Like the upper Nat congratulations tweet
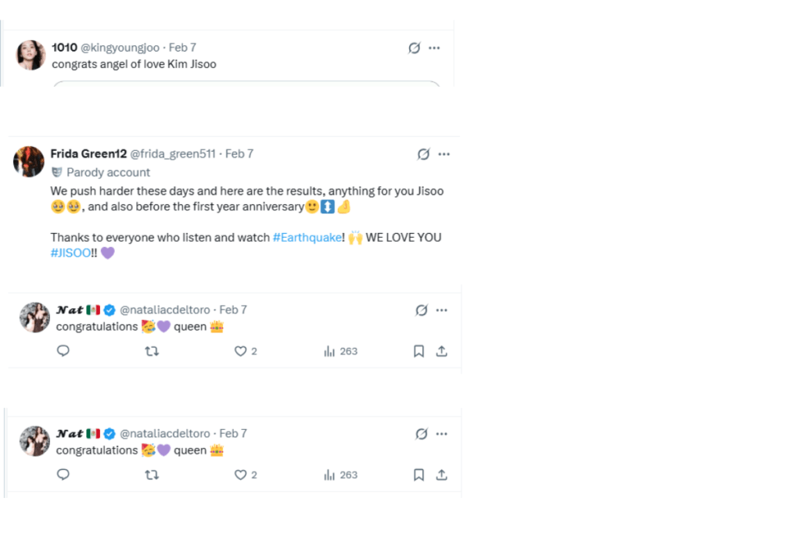Viewport: 801px width, 534px height. pyautogui.click(x=241, y=351)
